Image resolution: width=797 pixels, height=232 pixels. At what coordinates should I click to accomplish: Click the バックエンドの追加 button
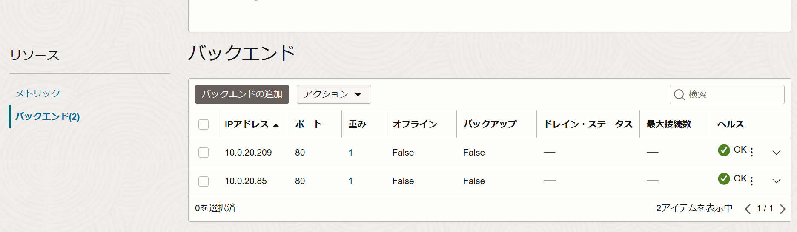242,94
